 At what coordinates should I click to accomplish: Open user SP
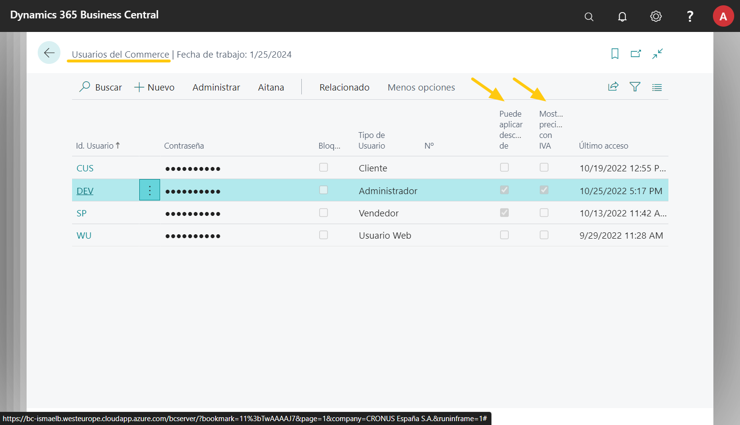82,213
